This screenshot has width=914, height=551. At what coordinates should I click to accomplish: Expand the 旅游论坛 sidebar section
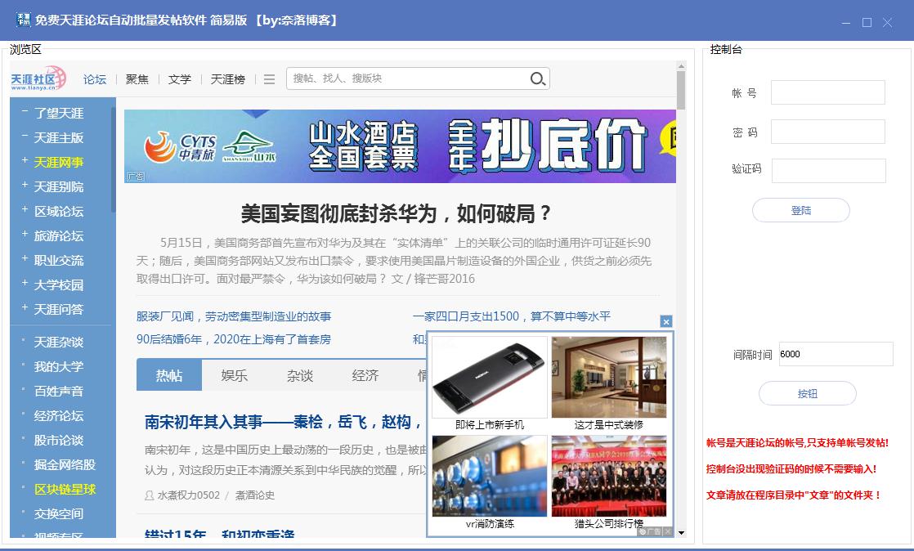25,233
